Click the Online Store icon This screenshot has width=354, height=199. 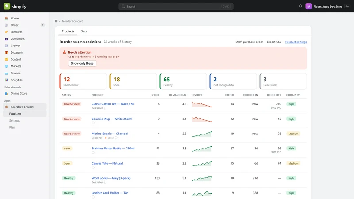pos(6,93)
